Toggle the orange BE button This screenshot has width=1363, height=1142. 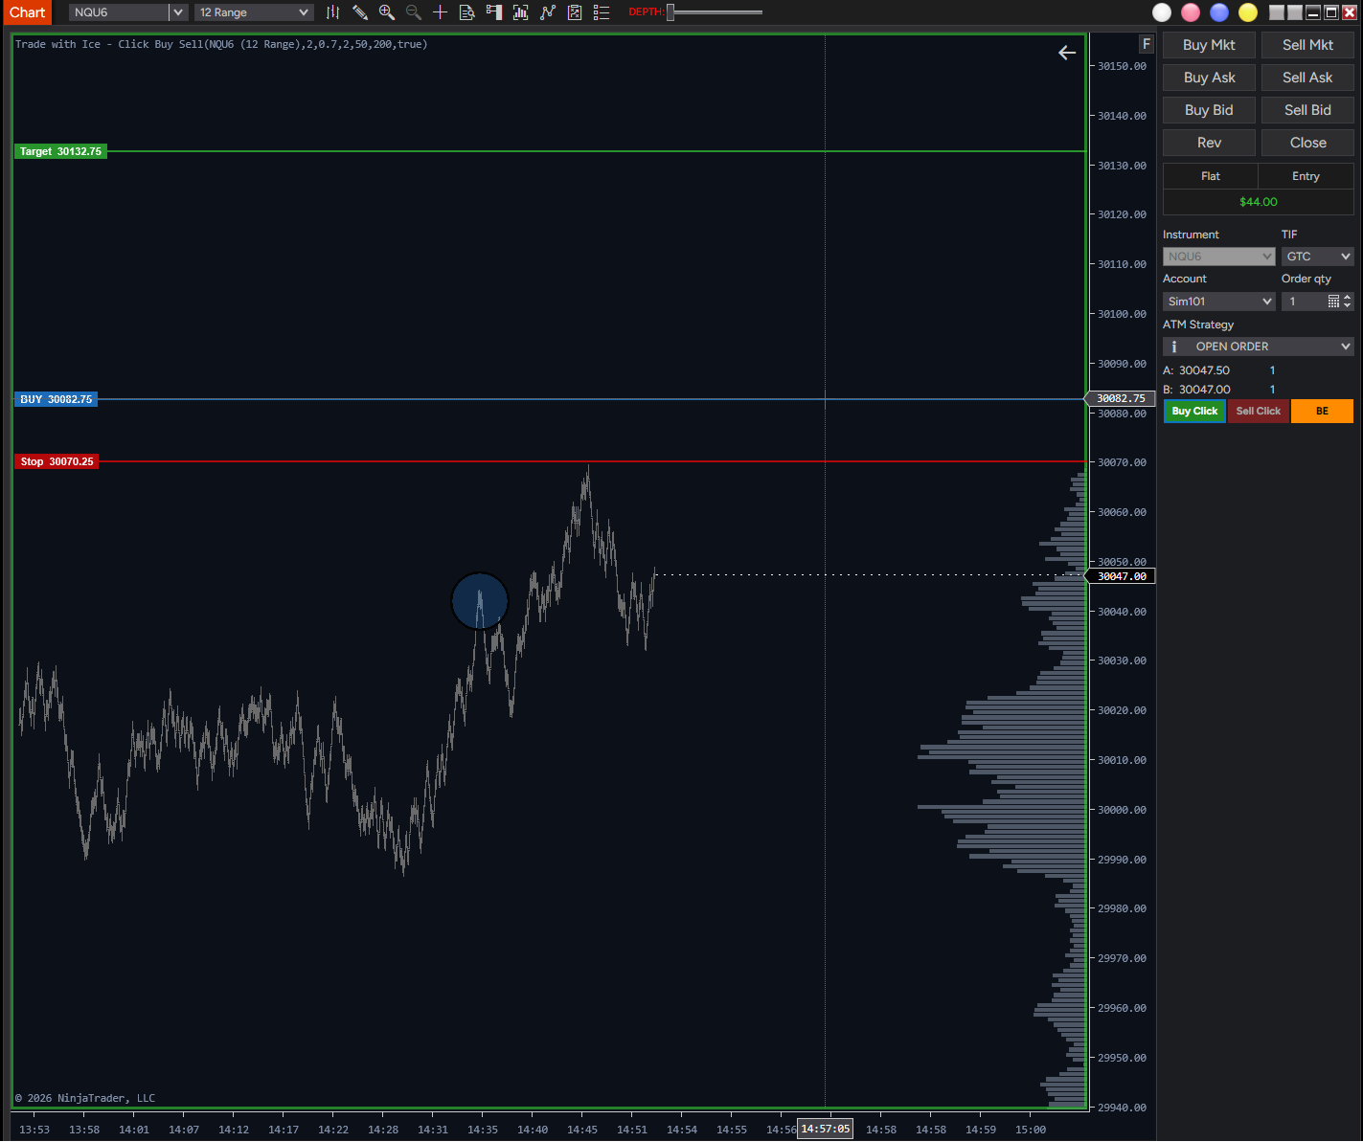coord(1322,411)
